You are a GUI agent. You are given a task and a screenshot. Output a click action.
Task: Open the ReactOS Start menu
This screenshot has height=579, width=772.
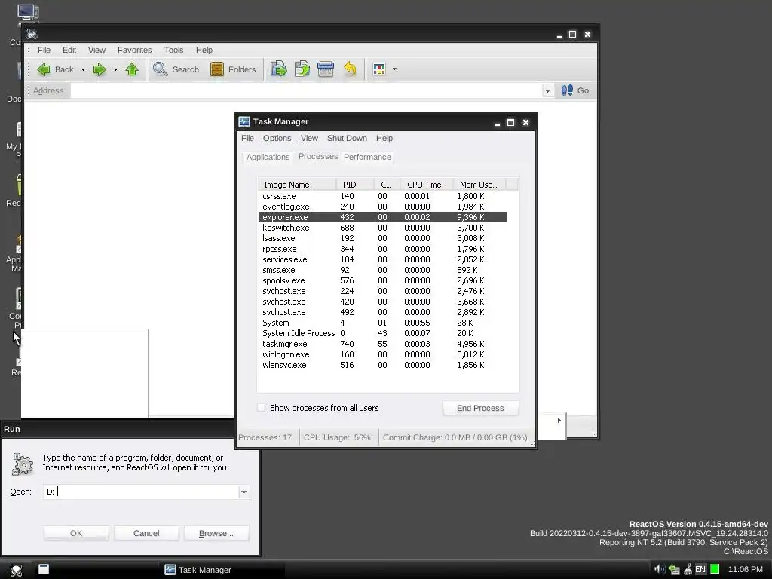tap(16, 570)
